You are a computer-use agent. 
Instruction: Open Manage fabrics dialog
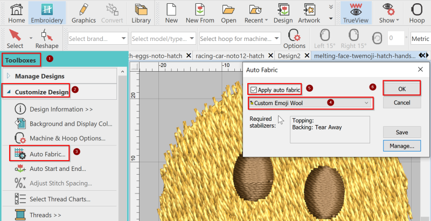(401, 146)
